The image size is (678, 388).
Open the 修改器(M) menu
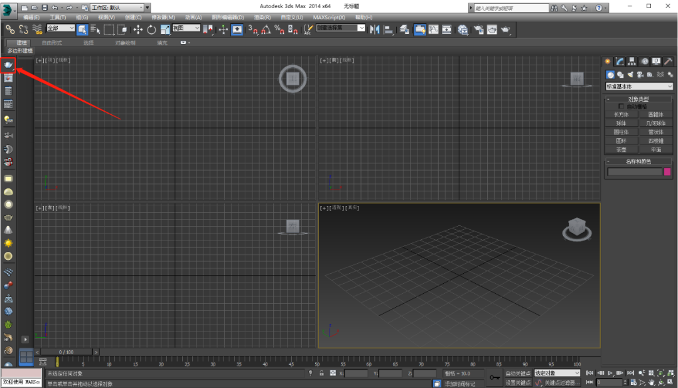tap(163, 18)
